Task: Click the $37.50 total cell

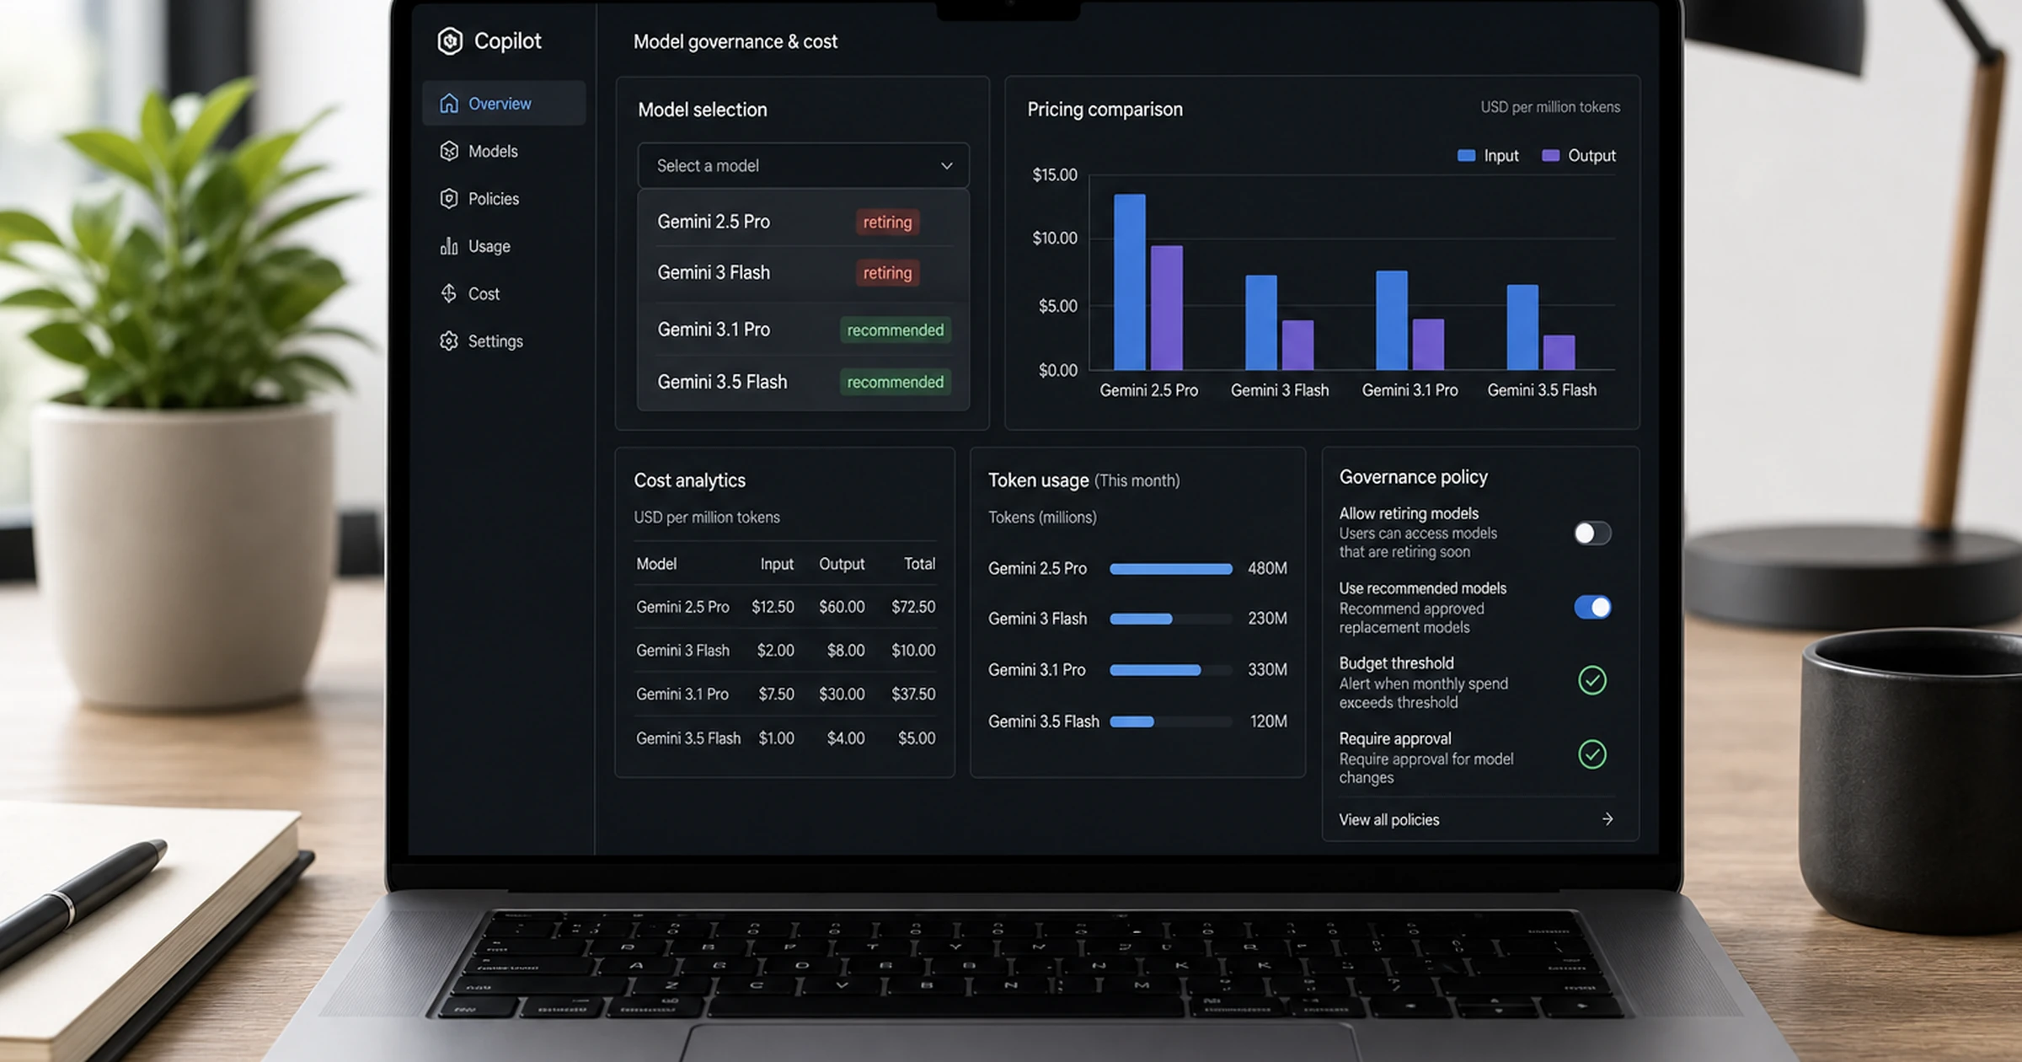Action: pos(913,695)
